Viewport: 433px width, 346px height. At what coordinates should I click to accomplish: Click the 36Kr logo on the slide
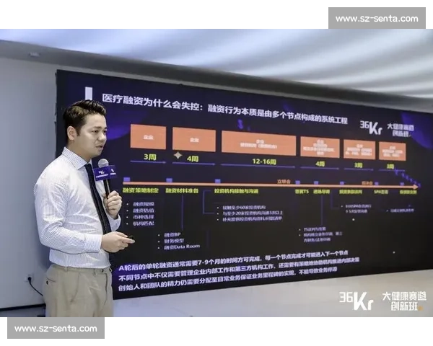pyautogui.click(x=372, y=128)
